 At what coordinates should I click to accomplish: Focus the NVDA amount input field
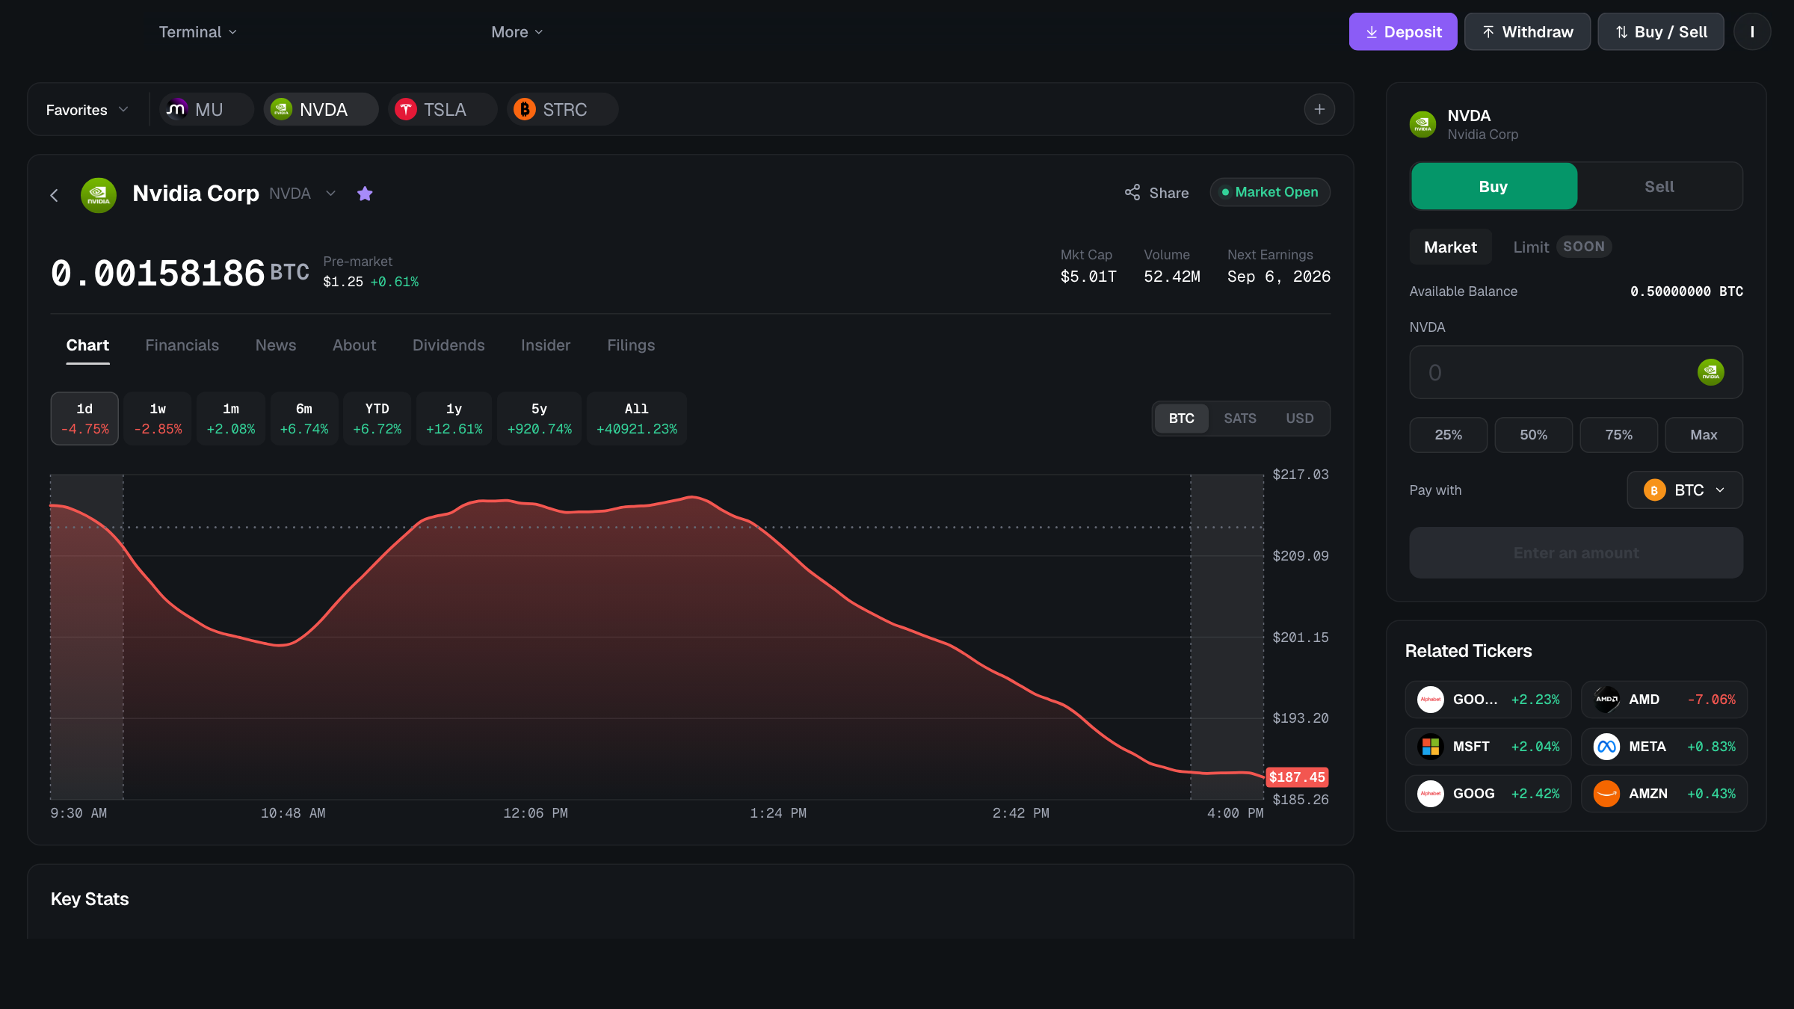(x=1576, y=372)
